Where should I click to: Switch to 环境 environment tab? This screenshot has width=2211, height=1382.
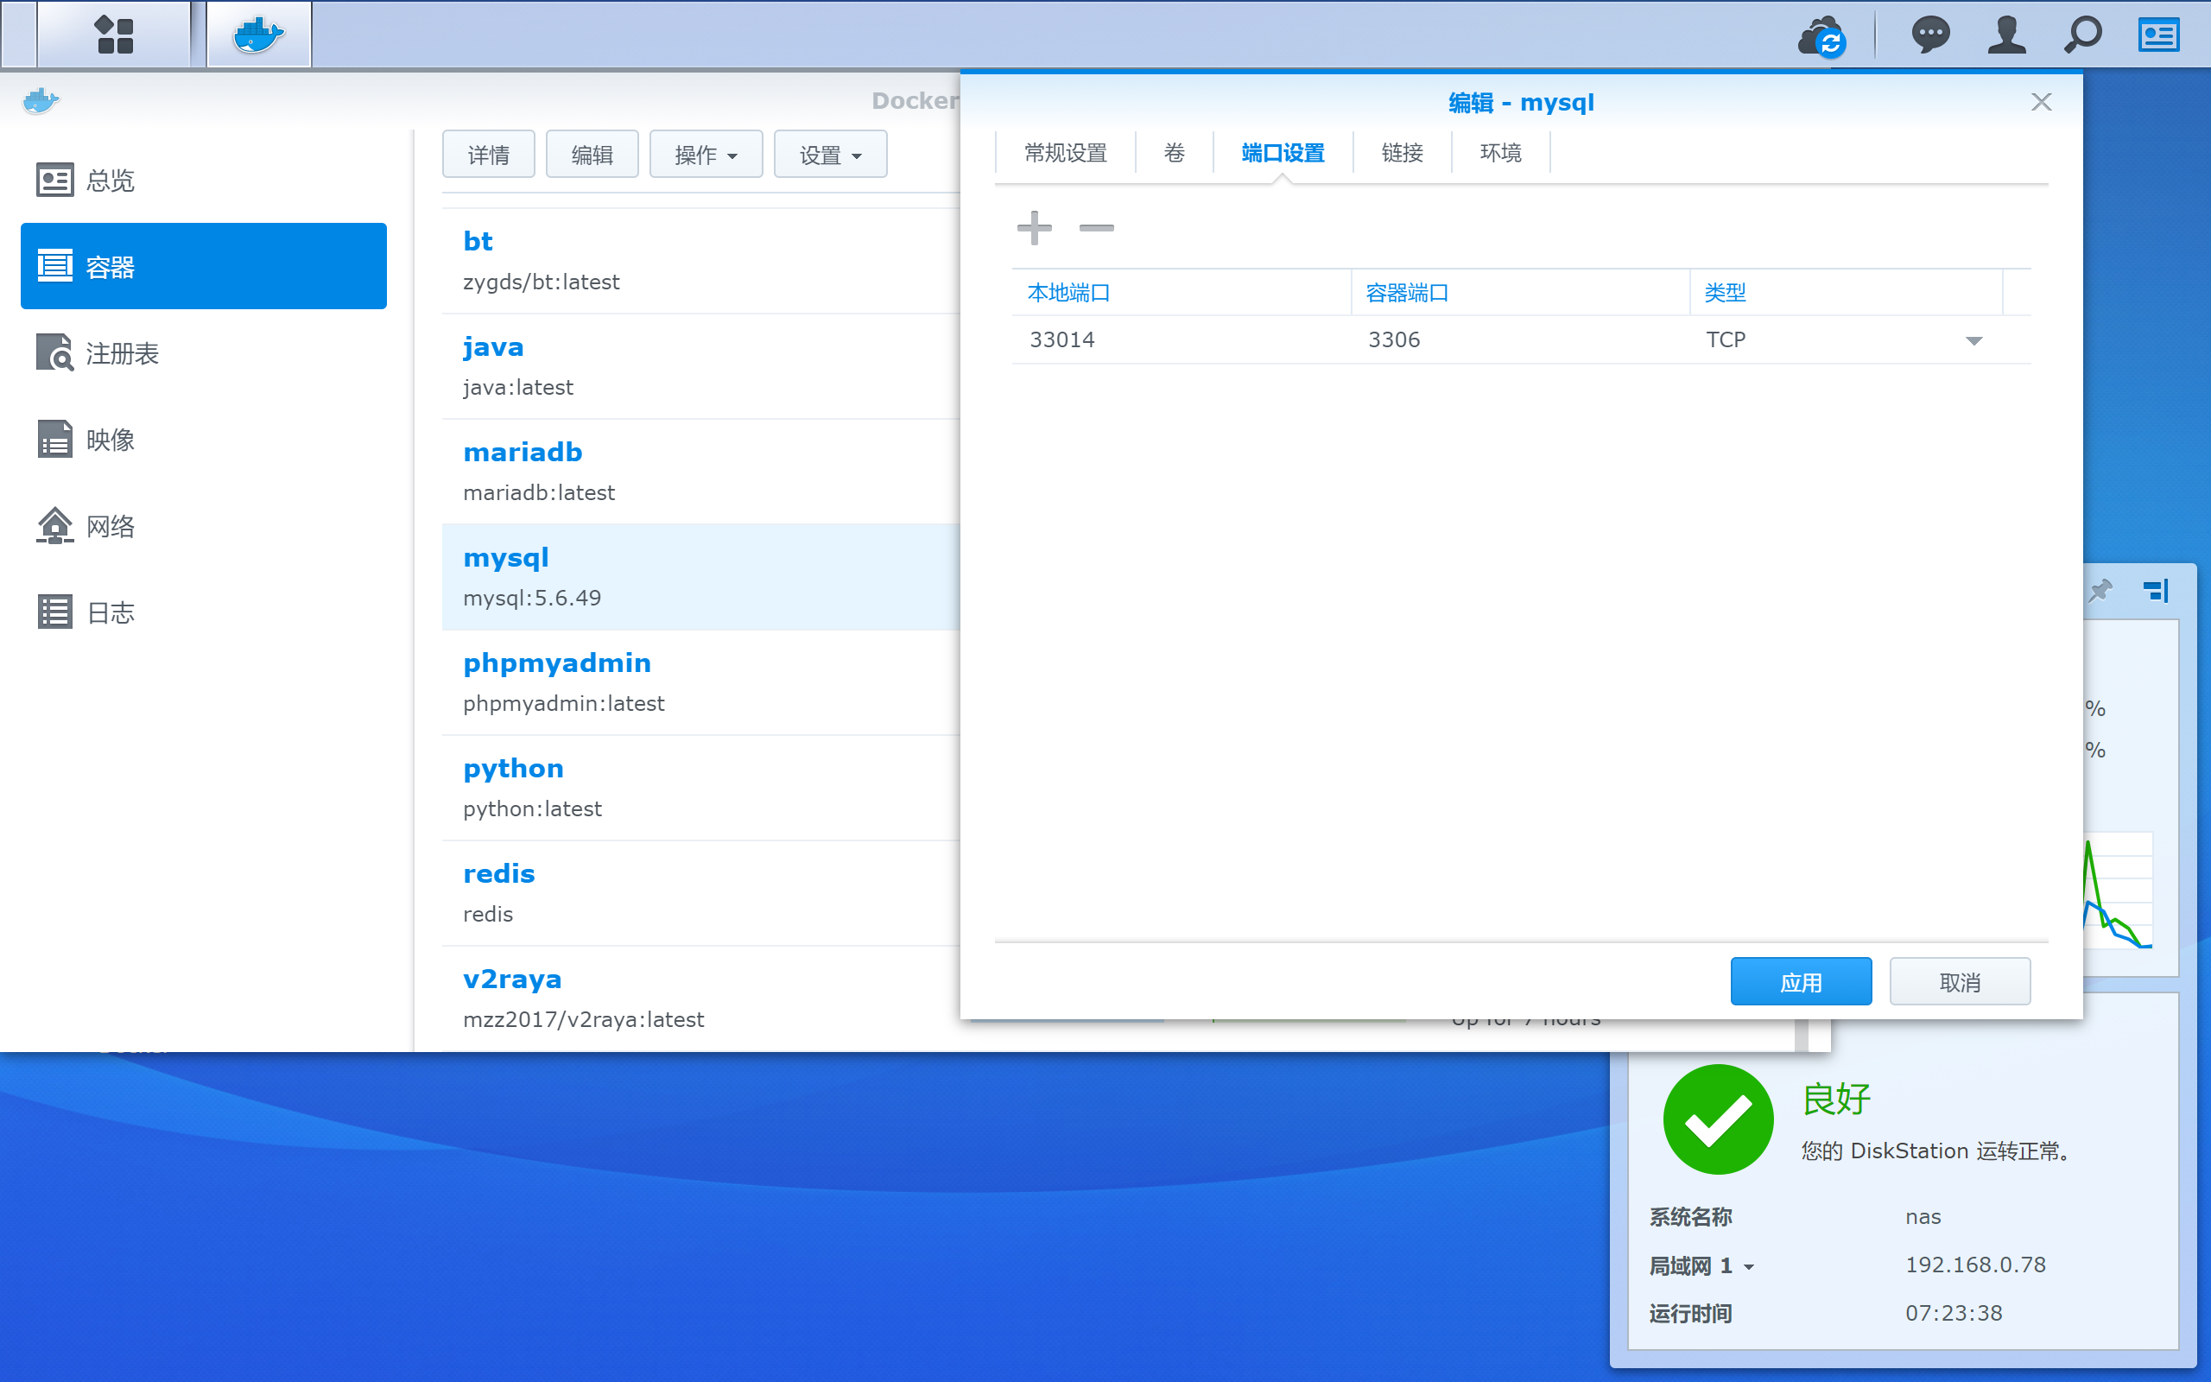click(1500, 153)
